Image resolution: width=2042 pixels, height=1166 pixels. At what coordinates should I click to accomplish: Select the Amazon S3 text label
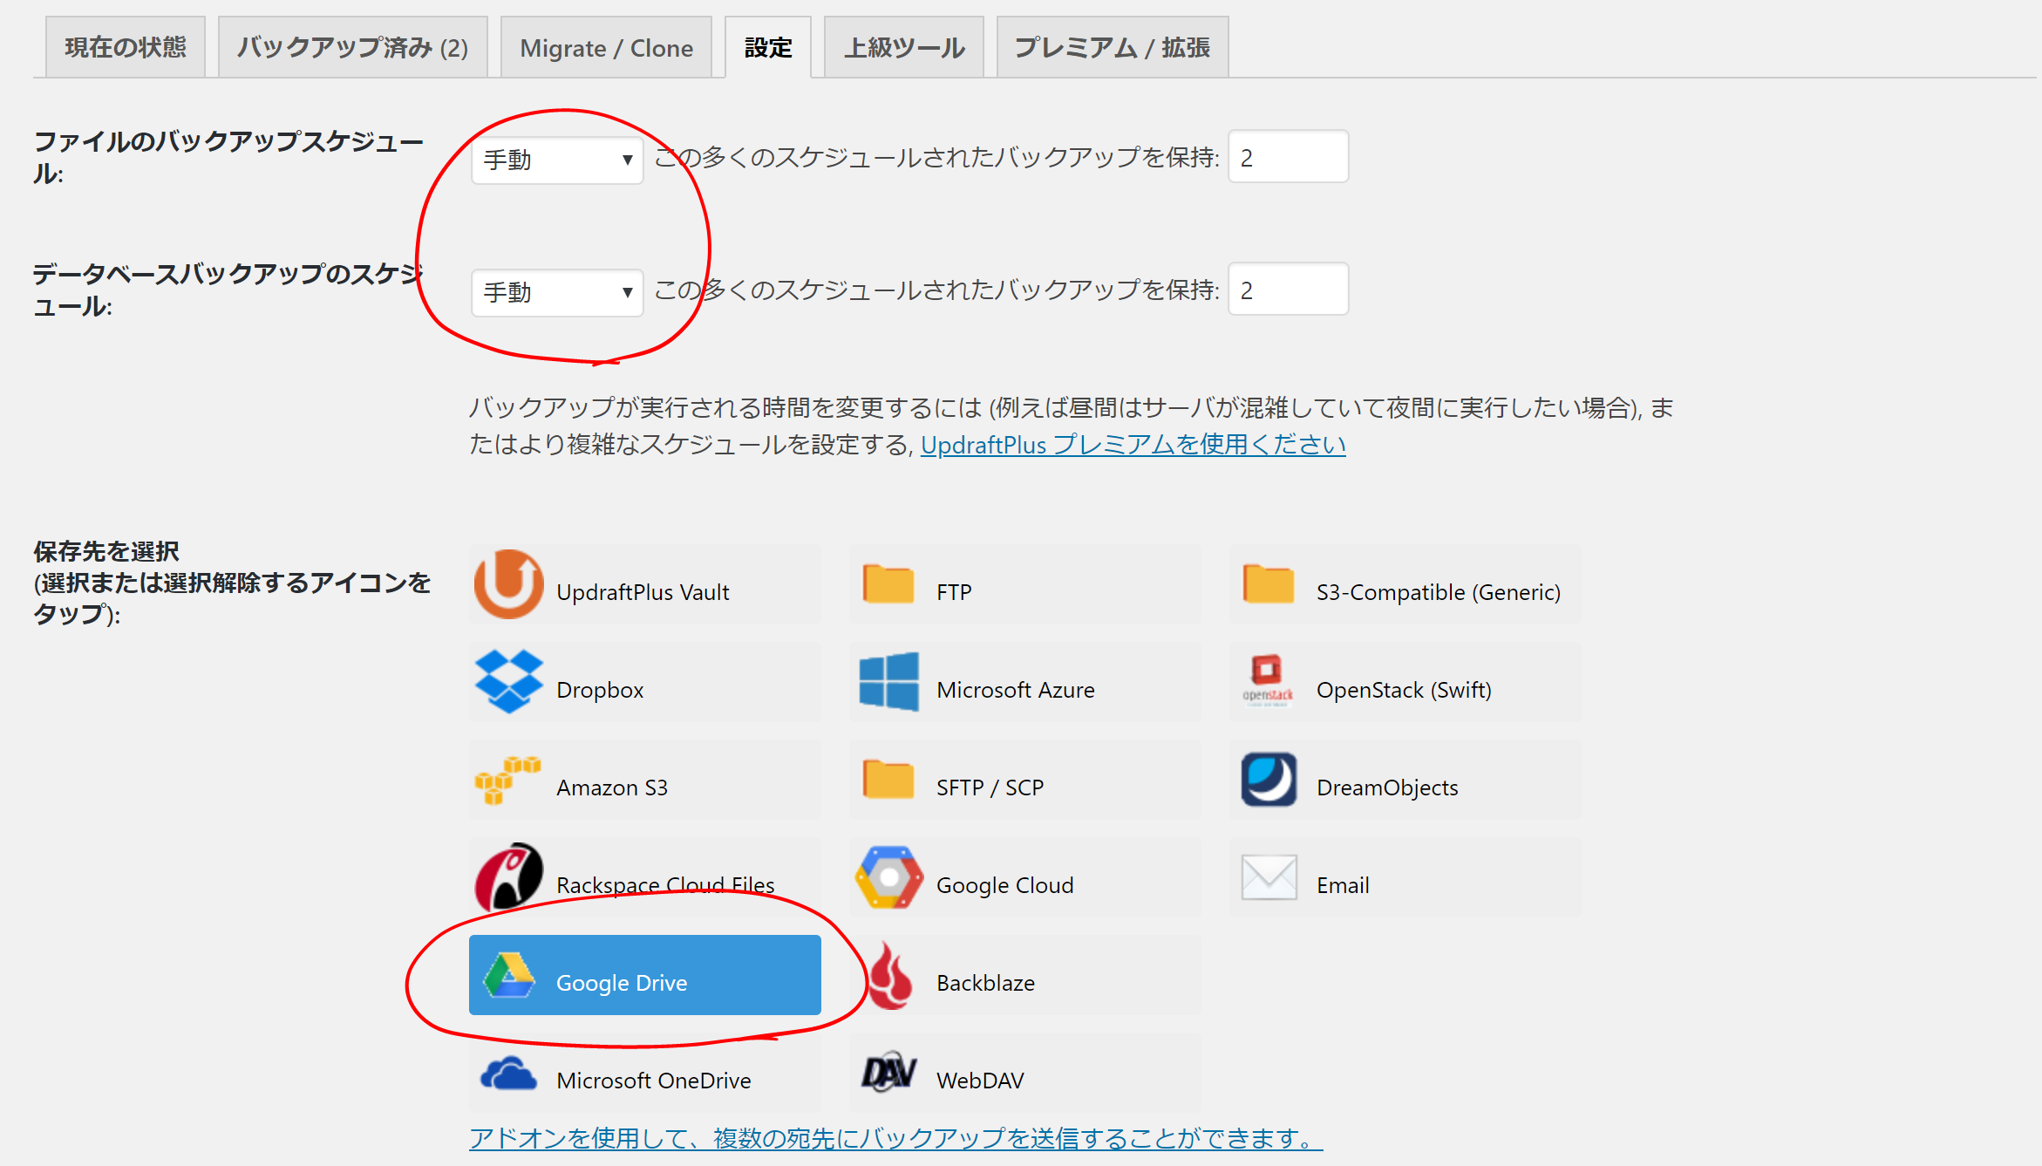coord(612,788)
